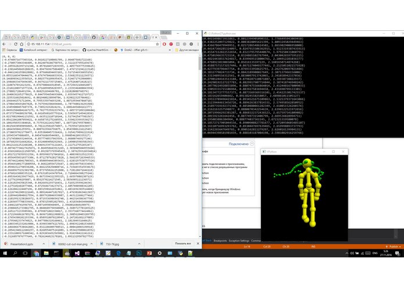Click INS indicator in status bar
The height and width of the screenshot is (287, 404).
coord(313,246)
